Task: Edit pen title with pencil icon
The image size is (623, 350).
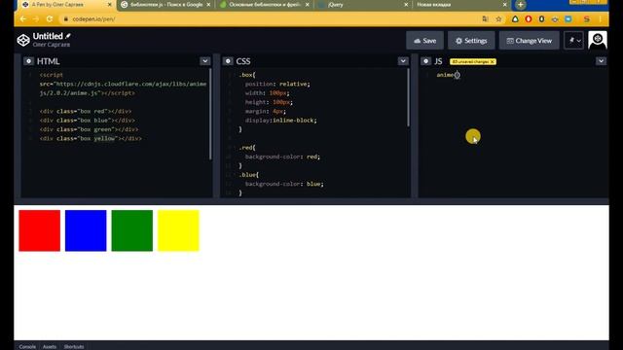Action: click(x=68, y=36)
